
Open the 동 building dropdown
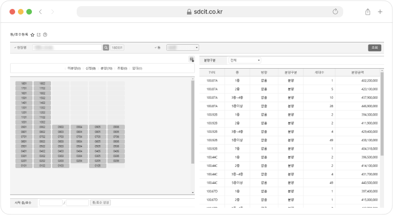coord(183,47)
